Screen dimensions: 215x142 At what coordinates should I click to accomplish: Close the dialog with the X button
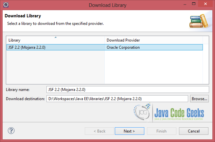click(206, 4)
